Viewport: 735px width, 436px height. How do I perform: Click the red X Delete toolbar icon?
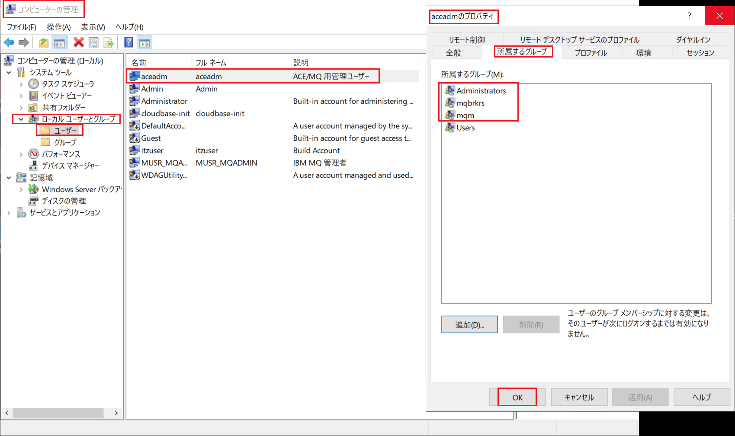78,42
